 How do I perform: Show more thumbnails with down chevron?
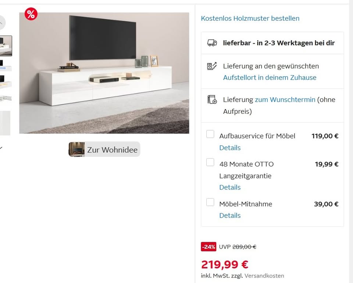pyautogui.click(x=1, y=148)
